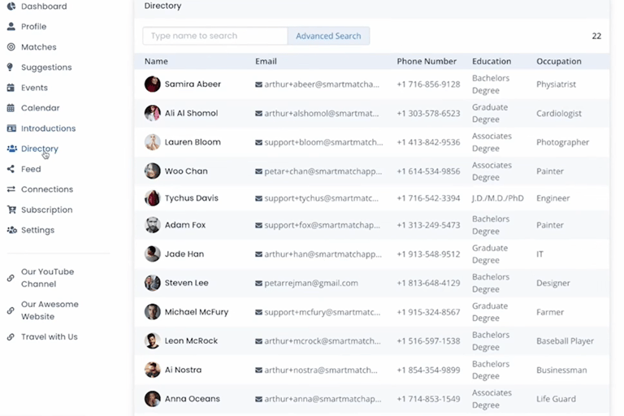Click the name Tychus Davis

192,198
